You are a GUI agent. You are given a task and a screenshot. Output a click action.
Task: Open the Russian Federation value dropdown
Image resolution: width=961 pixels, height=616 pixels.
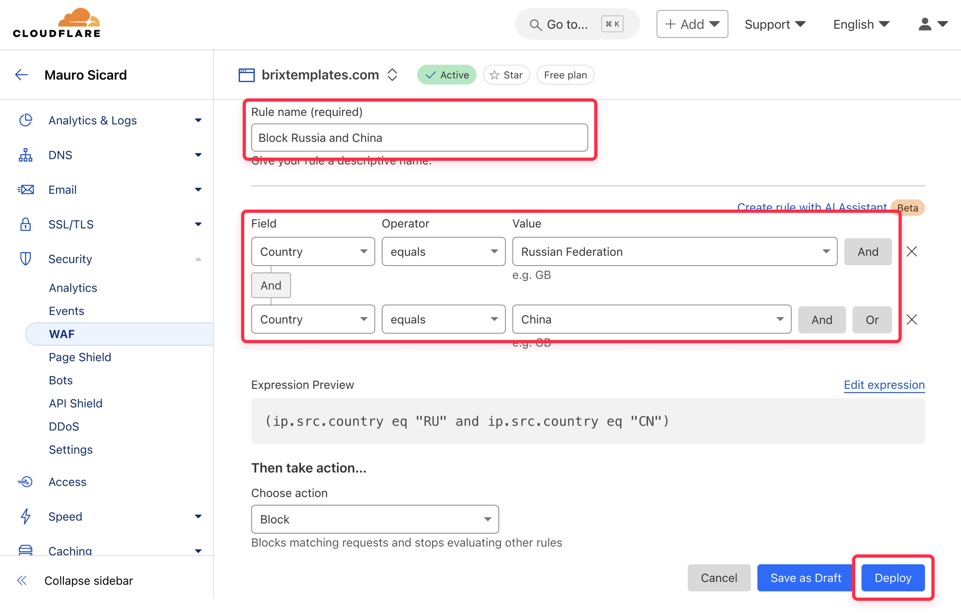[x=675, y=251]
